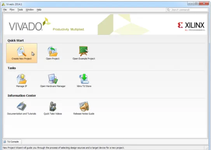Minimize the Vivado 2014.1 window
Image resolution: width=211 pixels, height=150 pixels.
[x=190, y=4]
